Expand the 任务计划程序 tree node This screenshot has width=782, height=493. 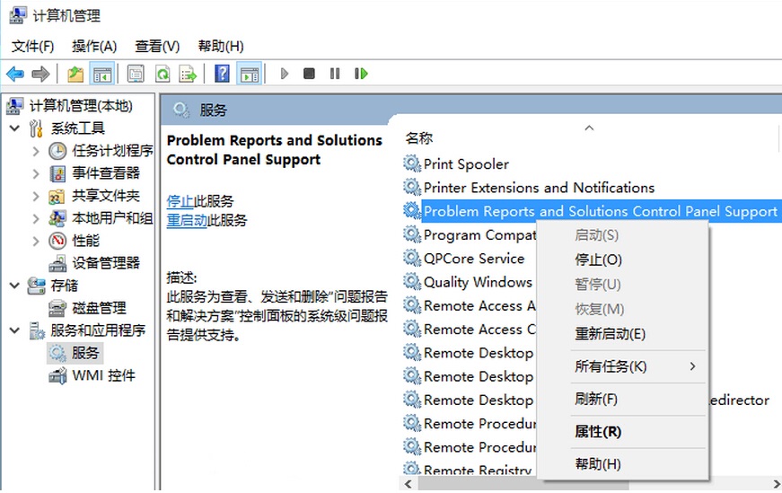tap(36, 151)
